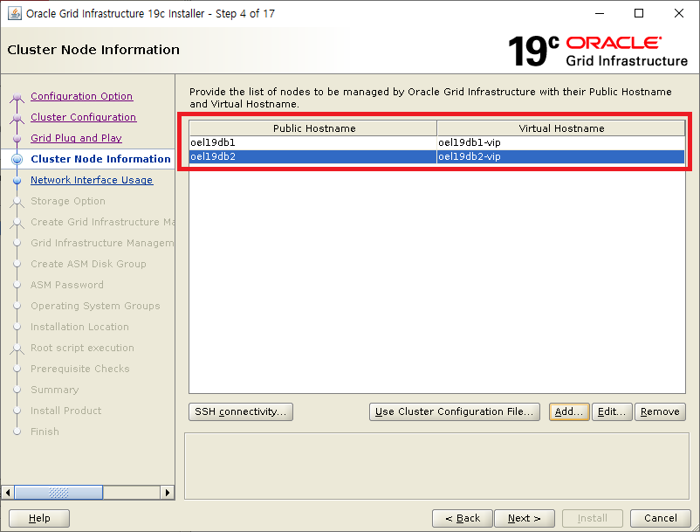Open the Grid Plug and Play step
Image resolution: width=700 pixels, height=532 pixels.
coord(76,138)
